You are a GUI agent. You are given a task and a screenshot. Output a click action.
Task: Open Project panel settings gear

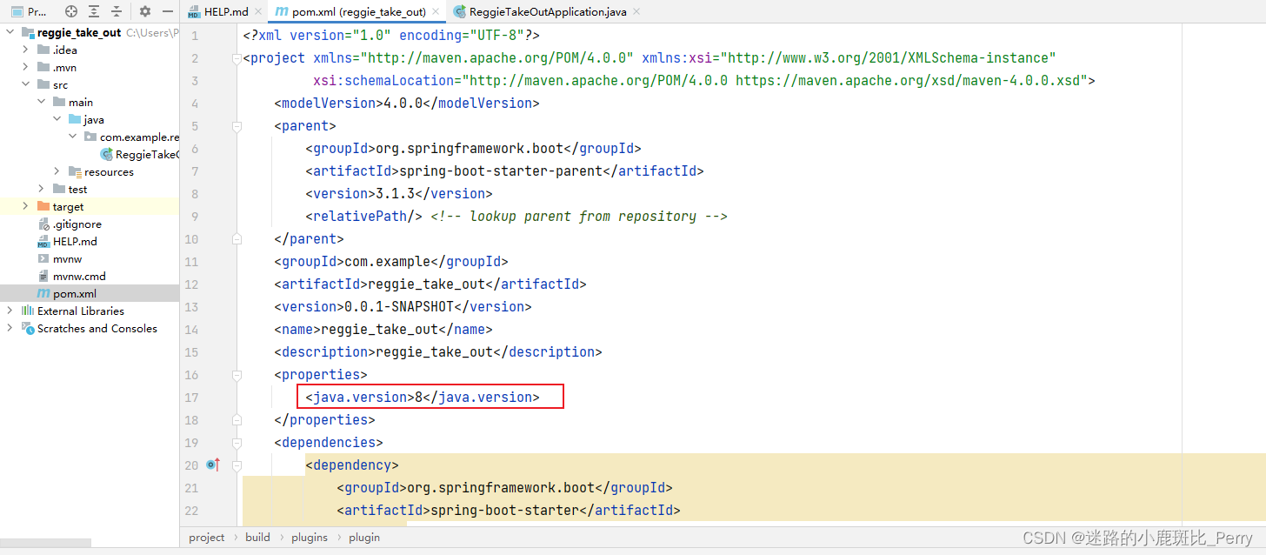[x=145, y=11]
